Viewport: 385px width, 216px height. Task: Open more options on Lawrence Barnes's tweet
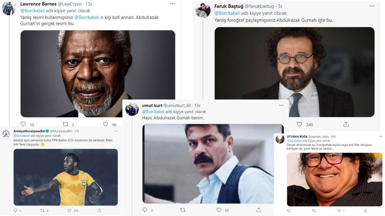[x=172, y=4]
